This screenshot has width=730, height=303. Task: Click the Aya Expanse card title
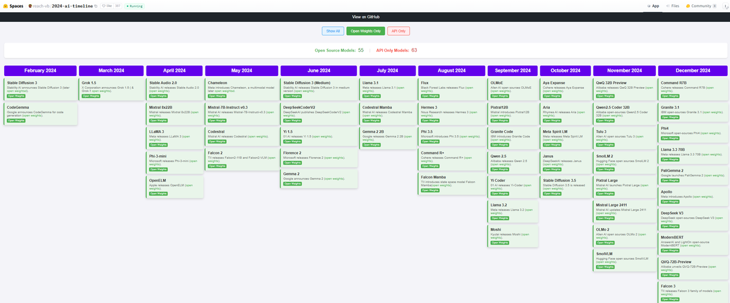tap(555, 82)
